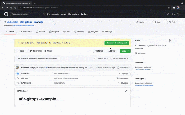185x115 pixels.
Task: Toggle the Watch button
Action: coord(141,22)
